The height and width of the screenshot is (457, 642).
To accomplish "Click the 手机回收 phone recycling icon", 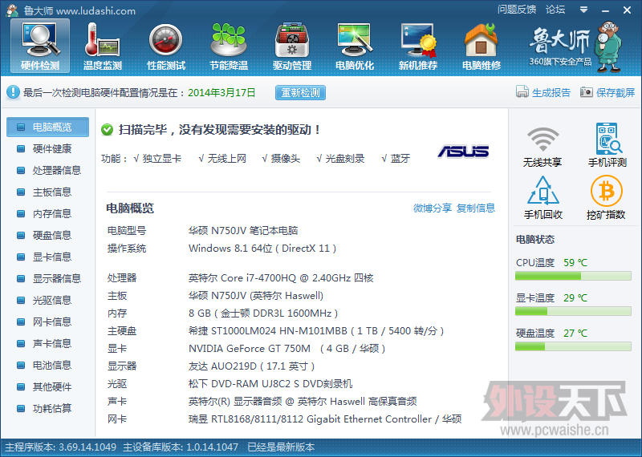I will point(543,191).
